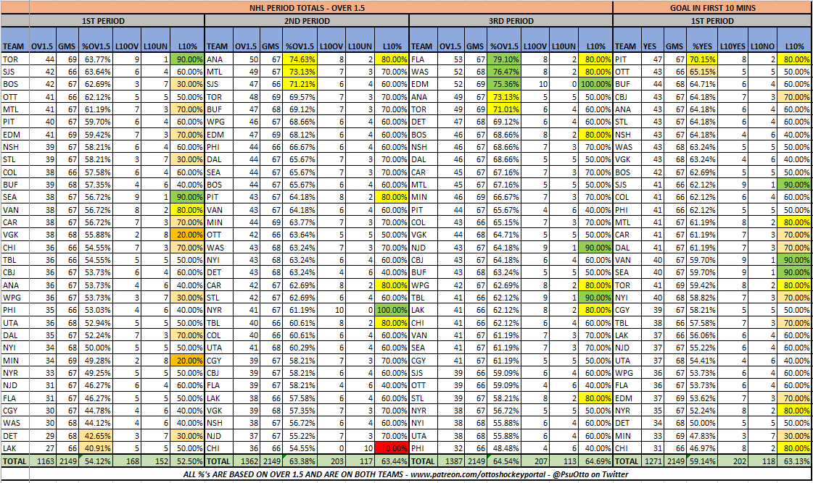Select DET's highlighted 42.65% cell
Image resolution: width=813 pixels, height=483 pixels.
click(x=96, y=436)
